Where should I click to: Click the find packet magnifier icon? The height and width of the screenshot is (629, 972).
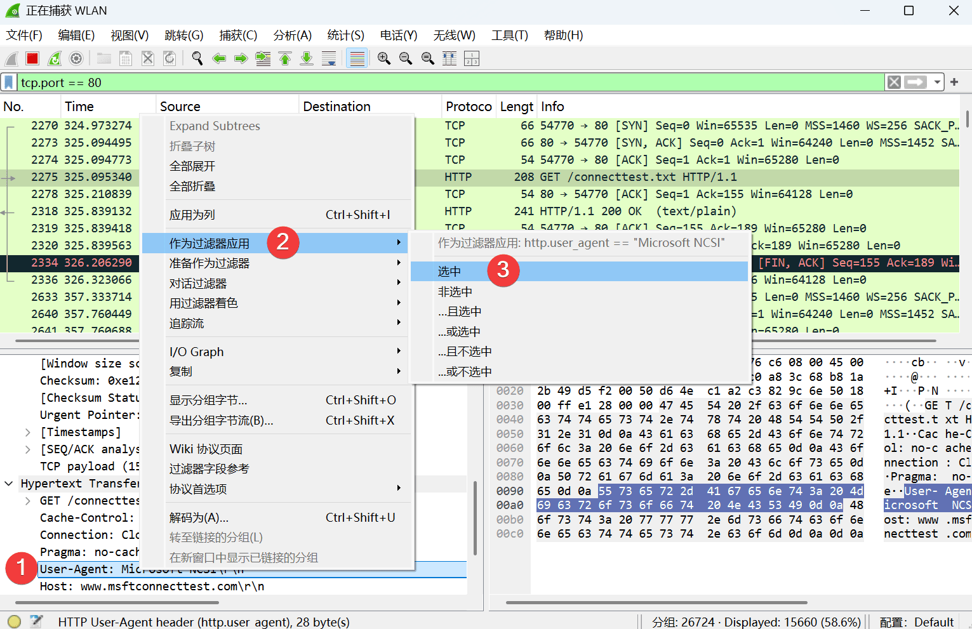(x=197, y=58)
